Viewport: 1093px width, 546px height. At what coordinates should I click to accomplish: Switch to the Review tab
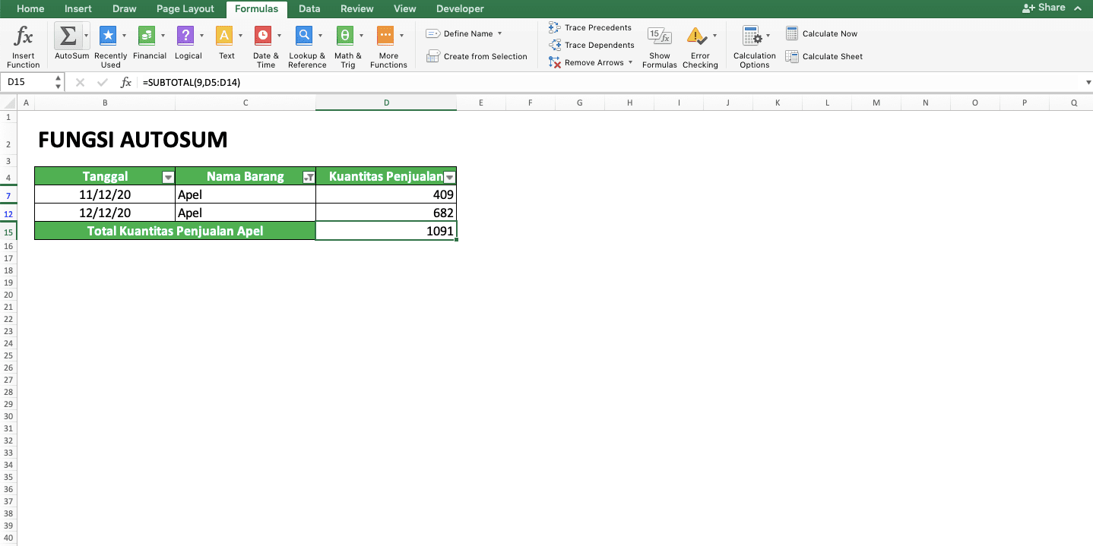click(x=357, y=9)
